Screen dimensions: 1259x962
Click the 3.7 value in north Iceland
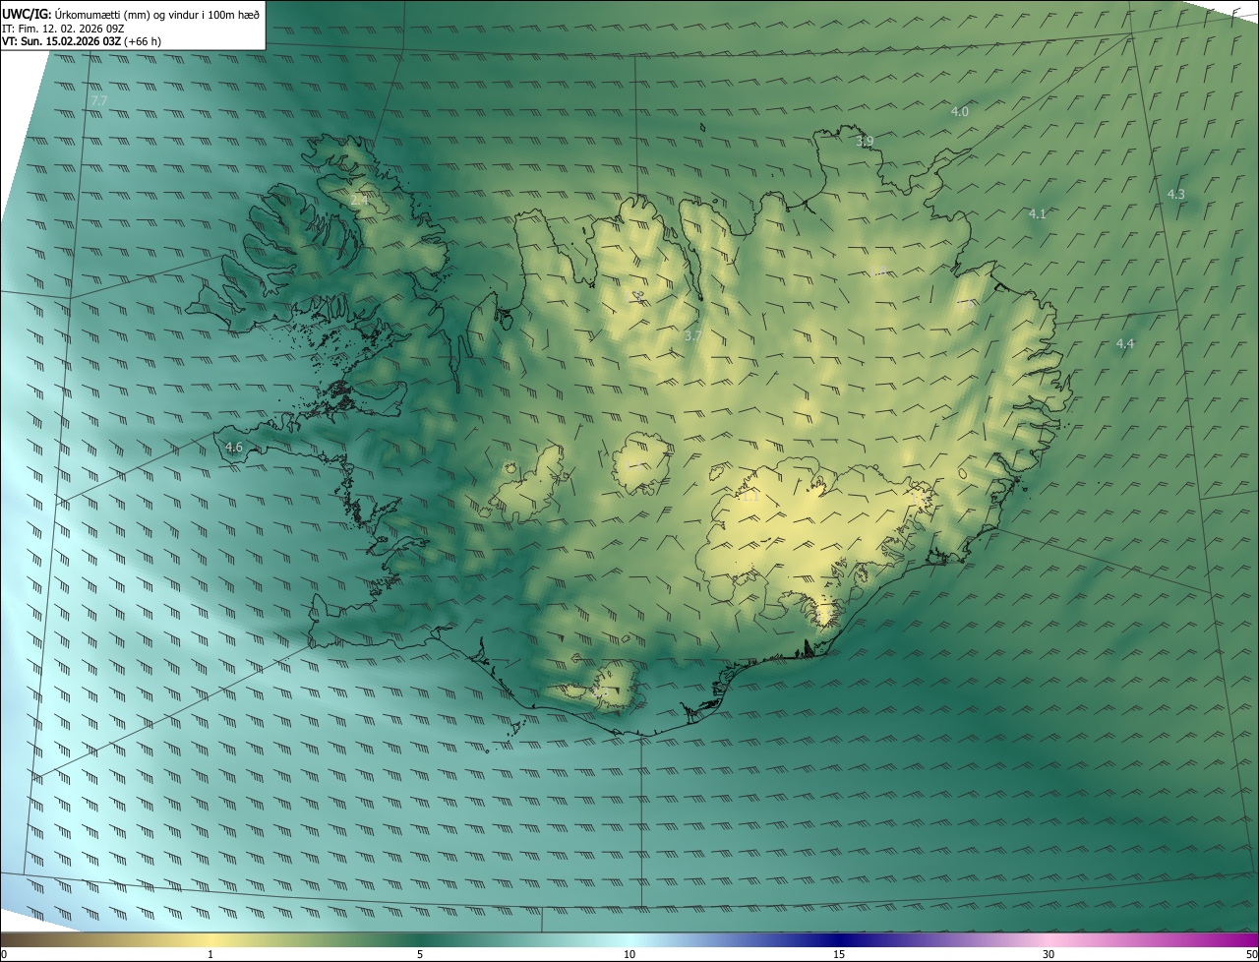[x=692, y=336]
